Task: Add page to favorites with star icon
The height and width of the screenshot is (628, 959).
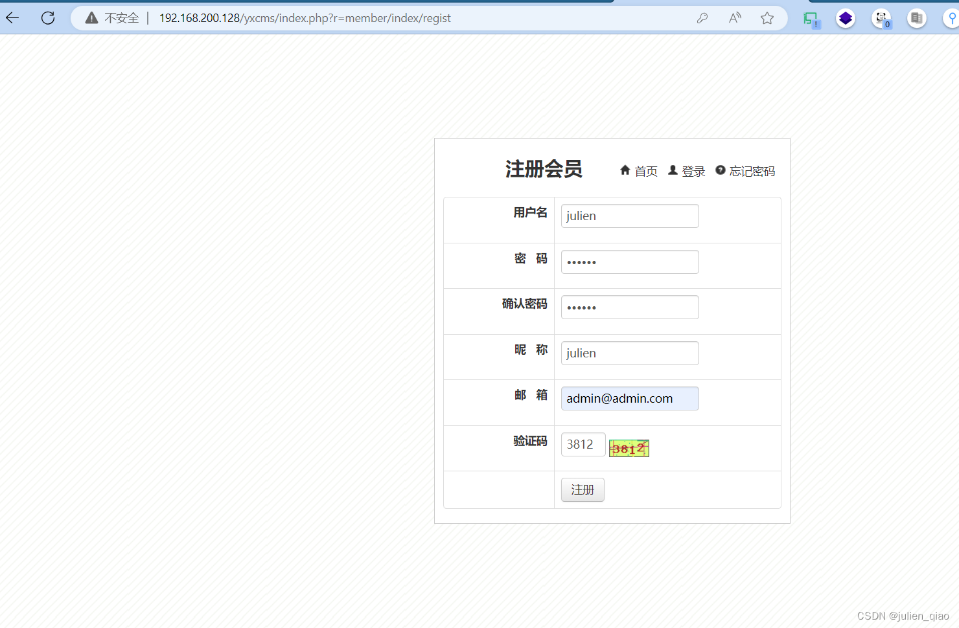Action: [767, 18]
